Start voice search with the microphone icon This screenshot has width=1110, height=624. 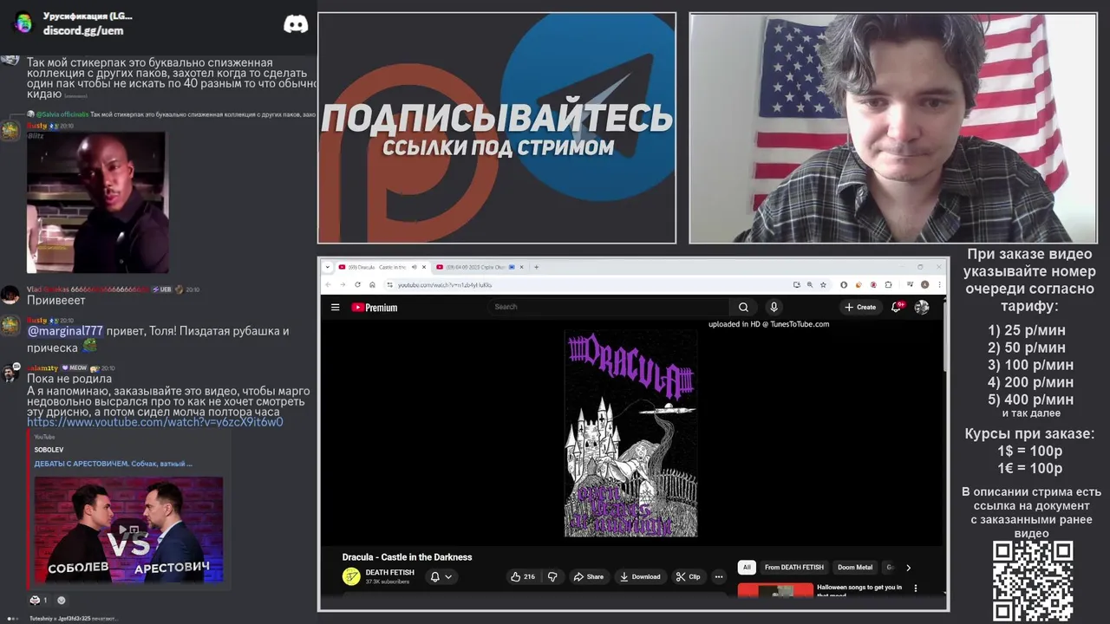coord(774,307)
